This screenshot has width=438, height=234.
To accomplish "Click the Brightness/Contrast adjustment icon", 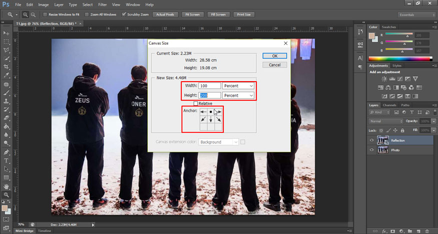I will (384, 79).
